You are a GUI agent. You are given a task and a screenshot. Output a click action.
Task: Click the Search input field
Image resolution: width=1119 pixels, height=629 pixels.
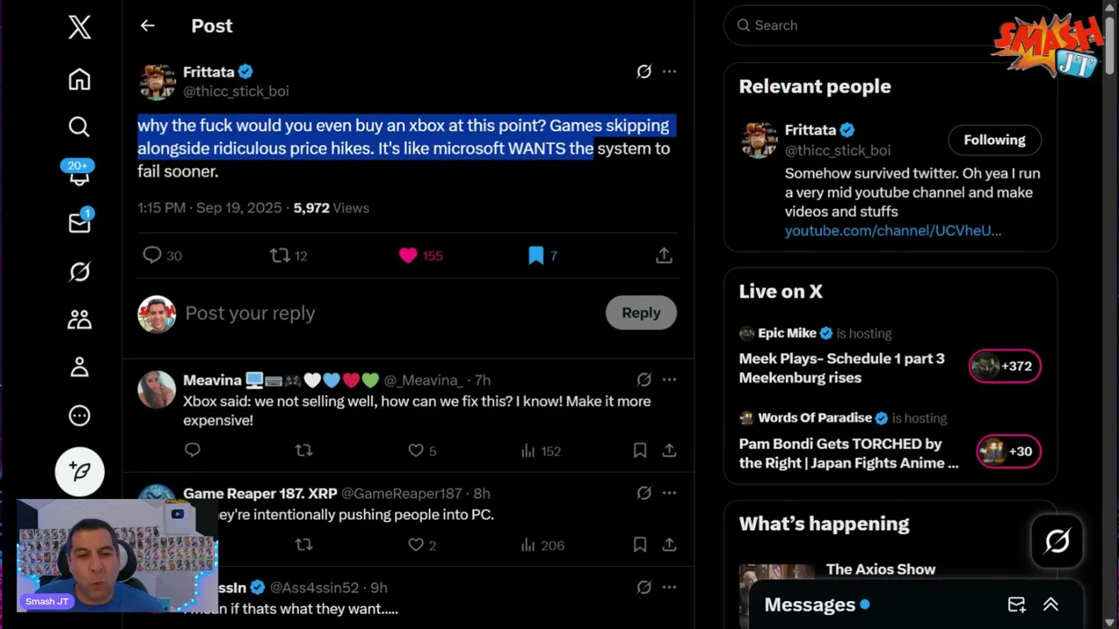pyautogui.click(x=861, y=25)
